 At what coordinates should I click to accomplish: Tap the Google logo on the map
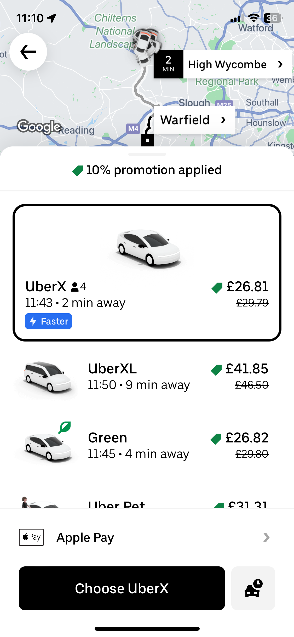(x=39, y=127)
